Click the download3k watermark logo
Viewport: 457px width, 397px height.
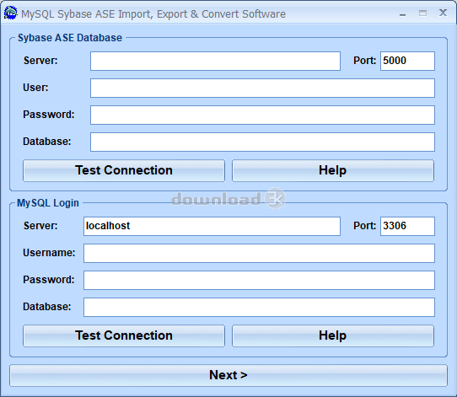coord(228,199)
